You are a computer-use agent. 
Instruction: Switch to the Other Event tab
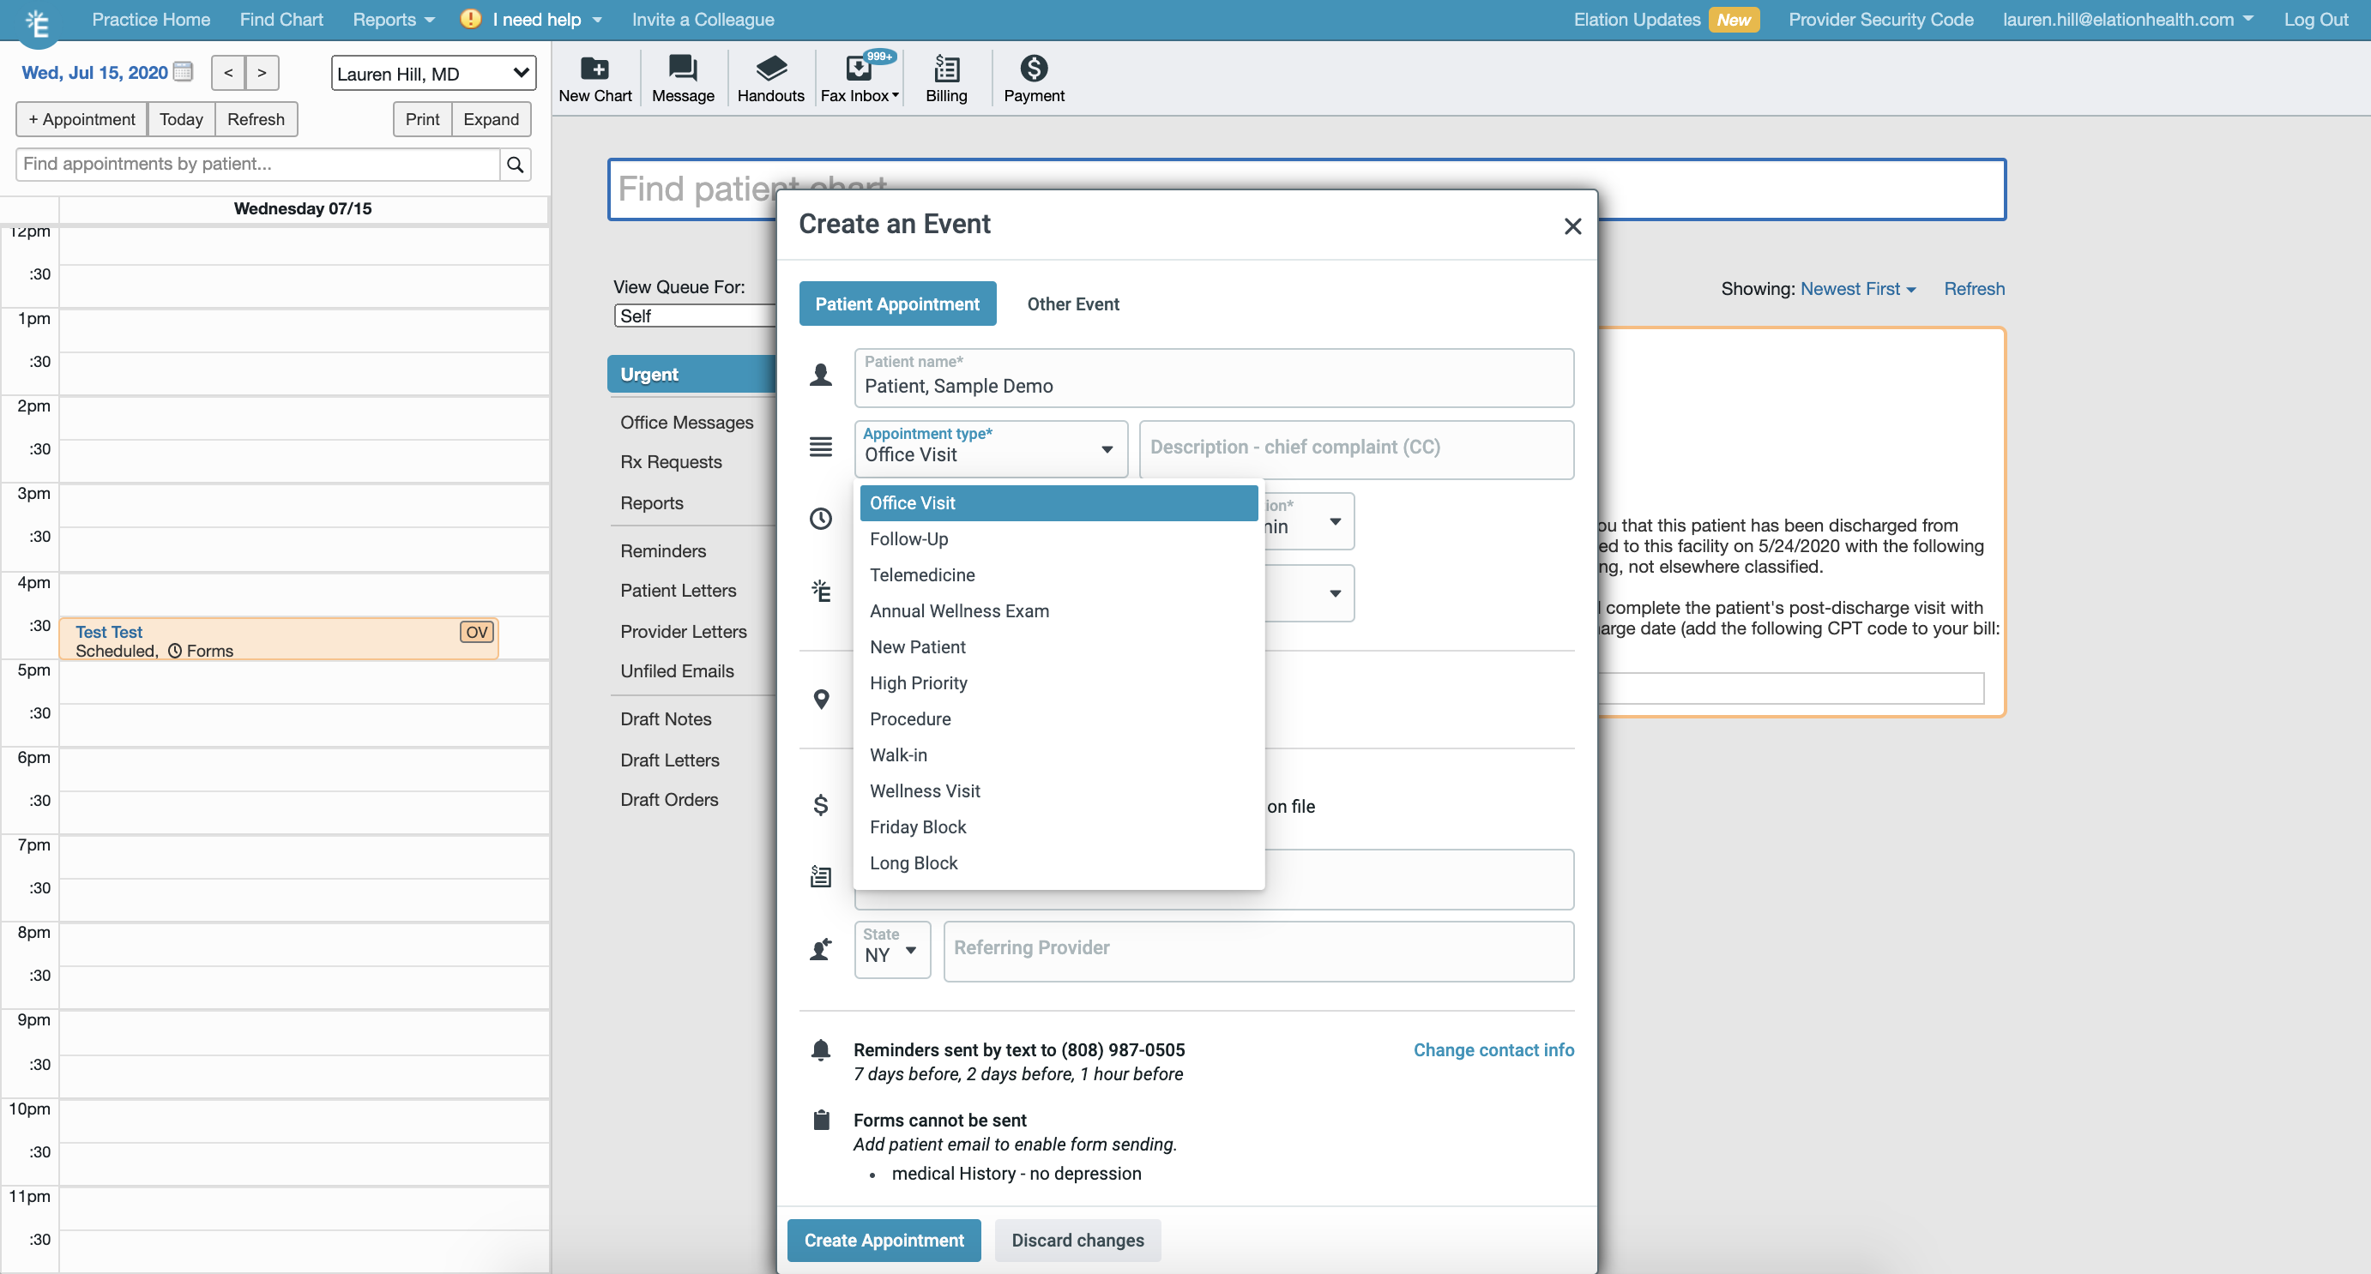[1072, 303]
